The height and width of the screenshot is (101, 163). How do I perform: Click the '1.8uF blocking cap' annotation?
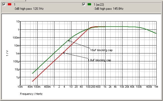[x=99, y=60]
